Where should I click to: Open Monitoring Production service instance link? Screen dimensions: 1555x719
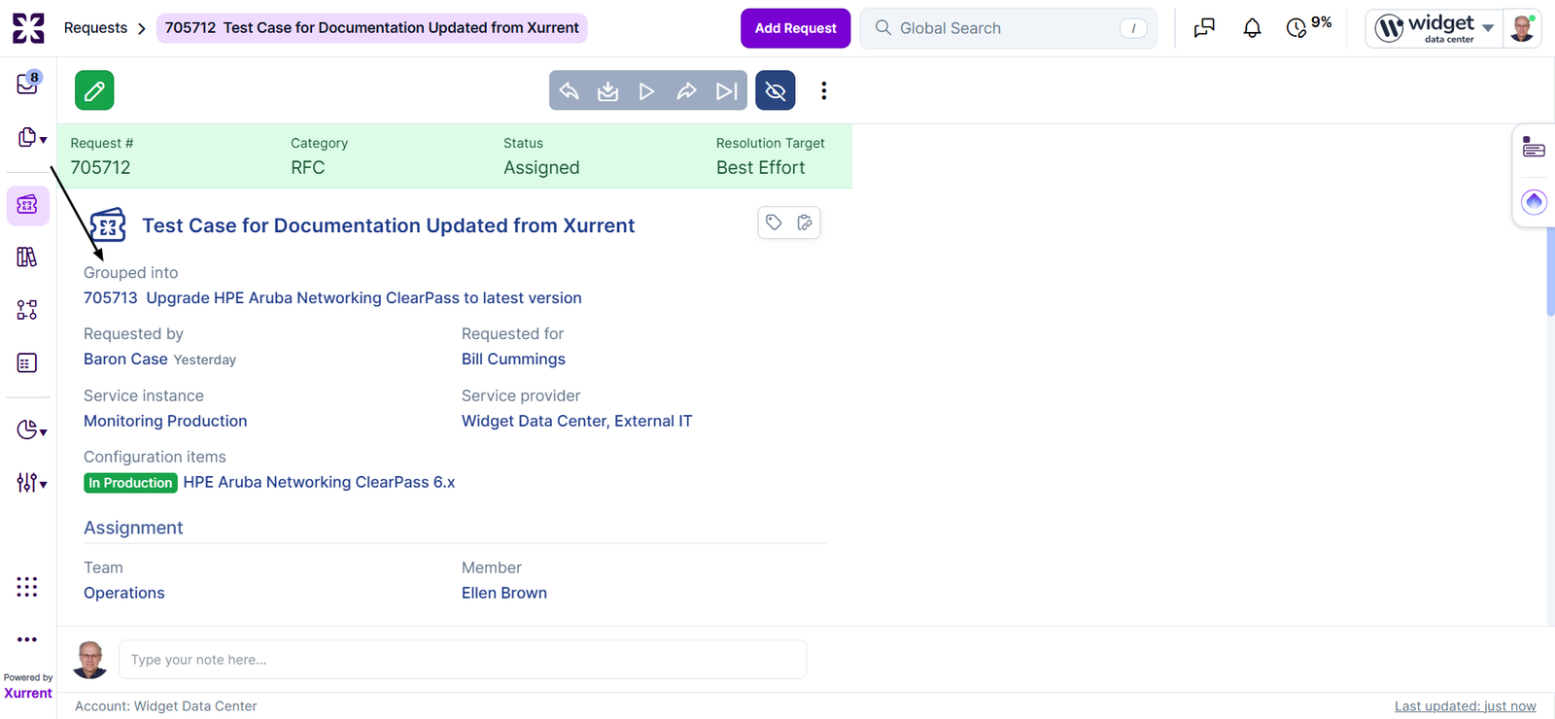[x=165, y=421]
